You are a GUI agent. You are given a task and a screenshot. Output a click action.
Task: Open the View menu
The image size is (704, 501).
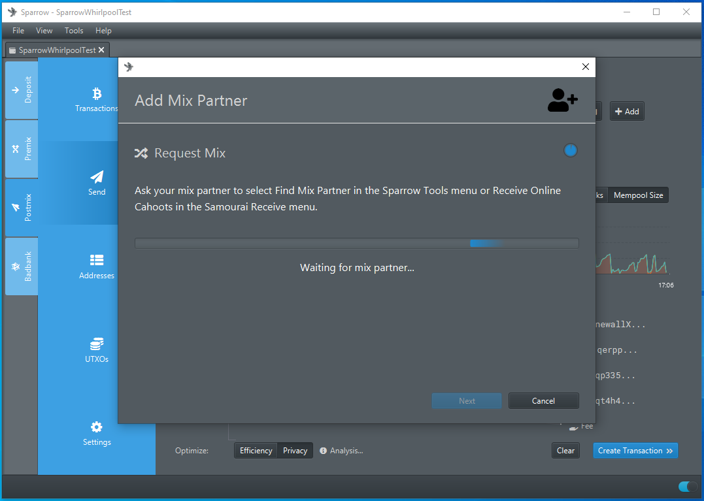(x=44, y=31)
